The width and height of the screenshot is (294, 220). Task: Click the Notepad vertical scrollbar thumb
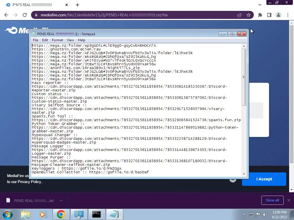click(244, 77)
